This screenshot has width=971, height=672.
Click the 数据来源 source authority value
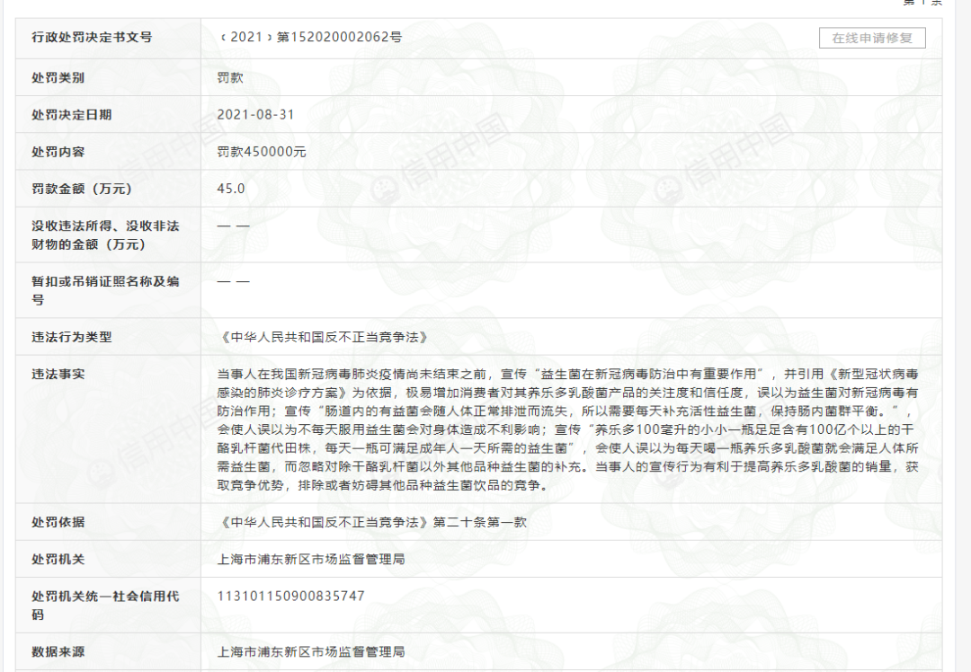pos(311,651)
